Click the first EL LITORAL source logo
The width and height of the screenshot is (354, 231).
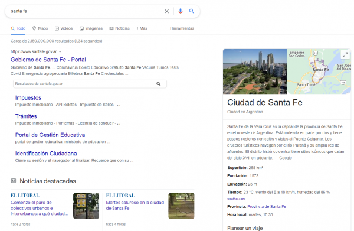point(25,196)
